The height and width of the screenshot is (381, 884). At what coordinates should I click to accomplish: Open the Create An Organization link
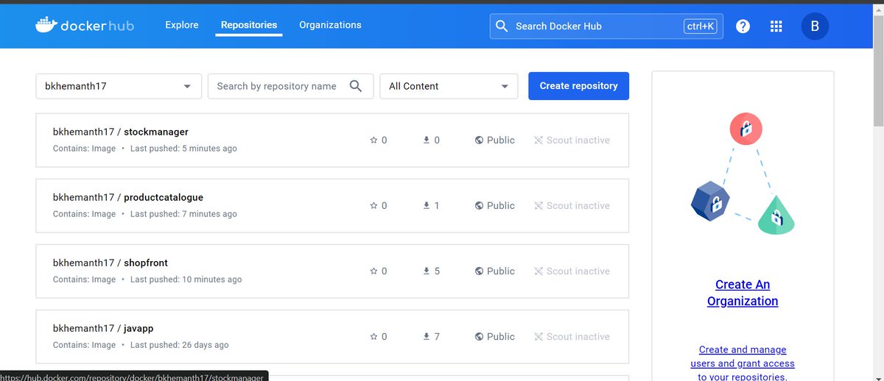(x=743, y=293)
